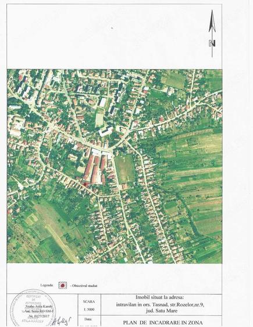Click the 'Data:' label
This screenshot has height=327, width=253.
click(x=88, y=319)
